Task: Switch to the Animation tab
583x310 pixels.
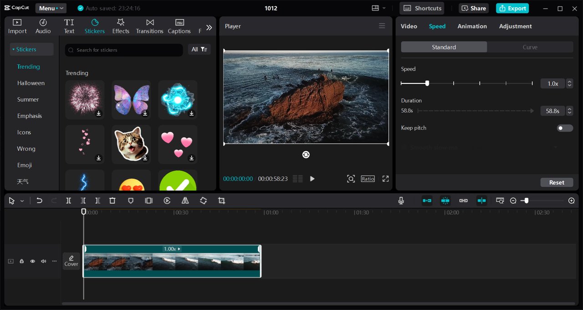Action: pos(472,26)
